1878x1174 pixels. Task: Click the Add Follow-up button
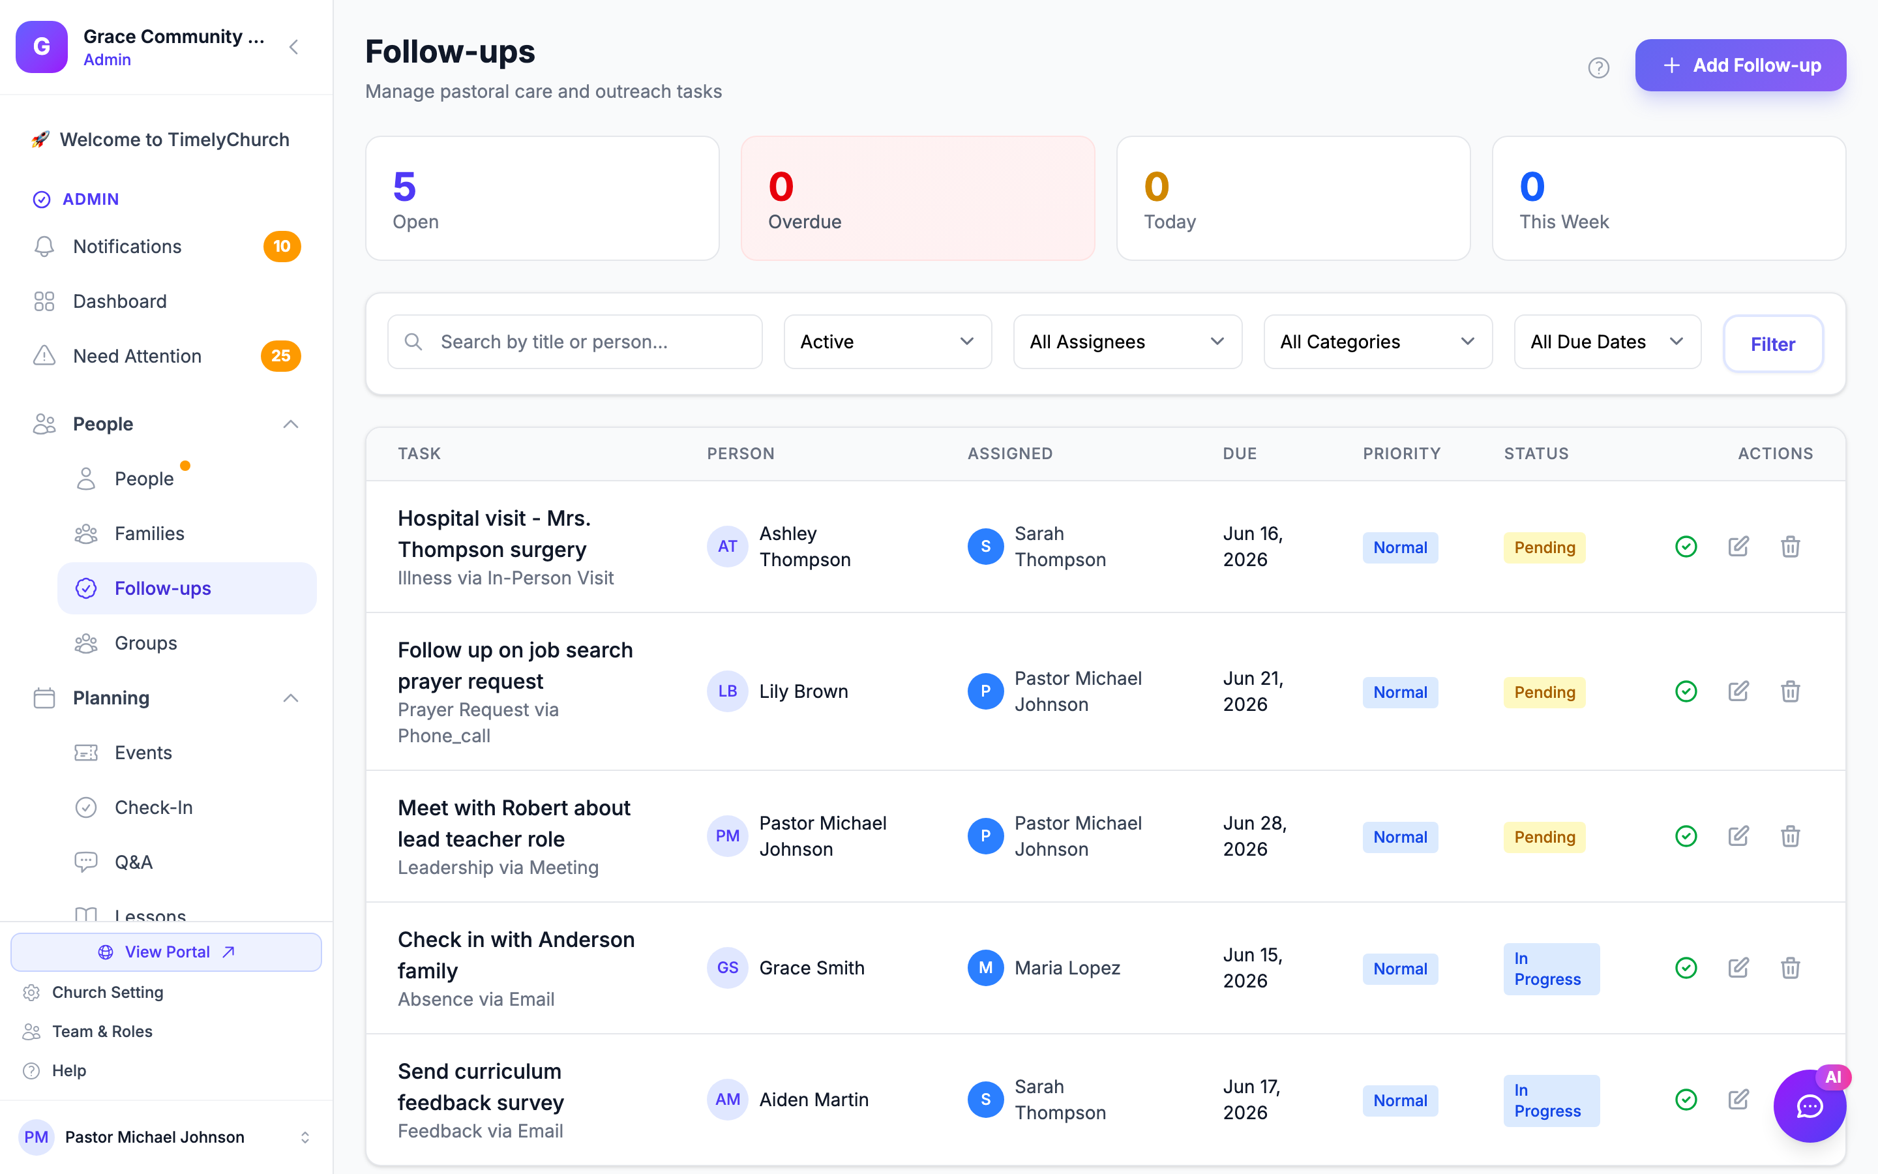(1740, 65)
